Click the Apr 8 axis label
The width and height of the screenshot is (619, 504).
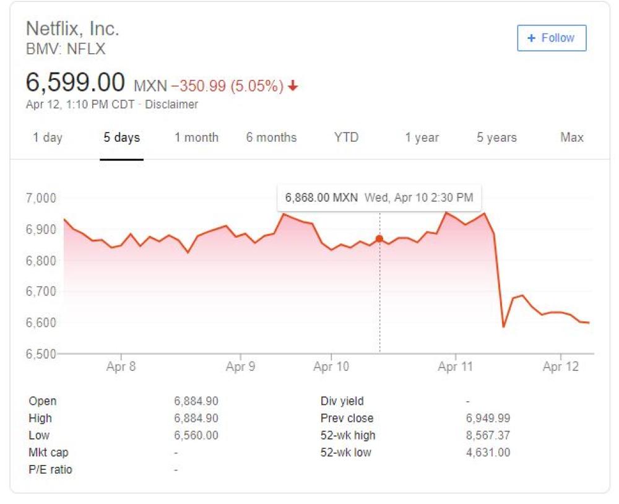click(121, 367)
